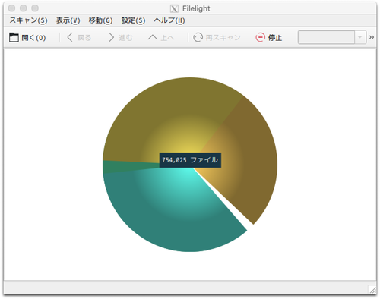Open the location combo box dropdown arrow
The height and width of the screenshot is (299, 380).
(x=360, y=37)
